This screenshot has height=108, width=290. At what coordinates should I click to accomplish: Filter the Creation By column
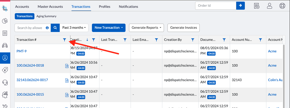click(x=193, y=39)
